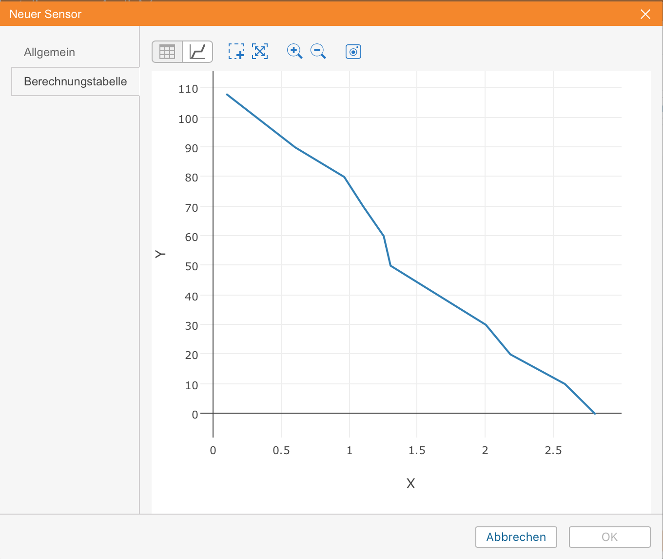The image size is (663, 559).
Task: Click the 2.5 tick label on X axis
Action: (553, 451)
